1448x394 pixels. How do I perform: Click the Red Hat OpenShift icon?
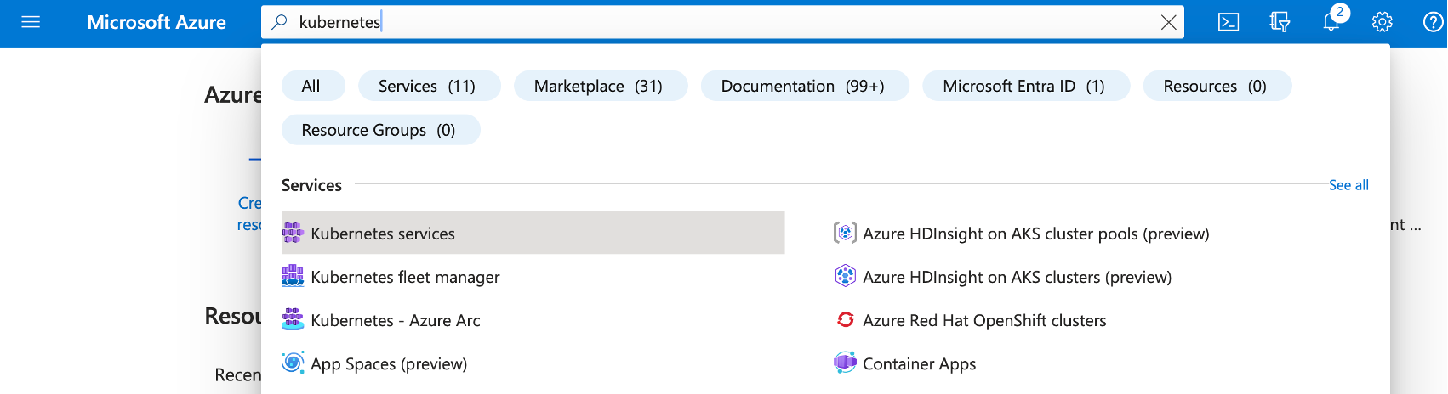(x=845, y=319)
